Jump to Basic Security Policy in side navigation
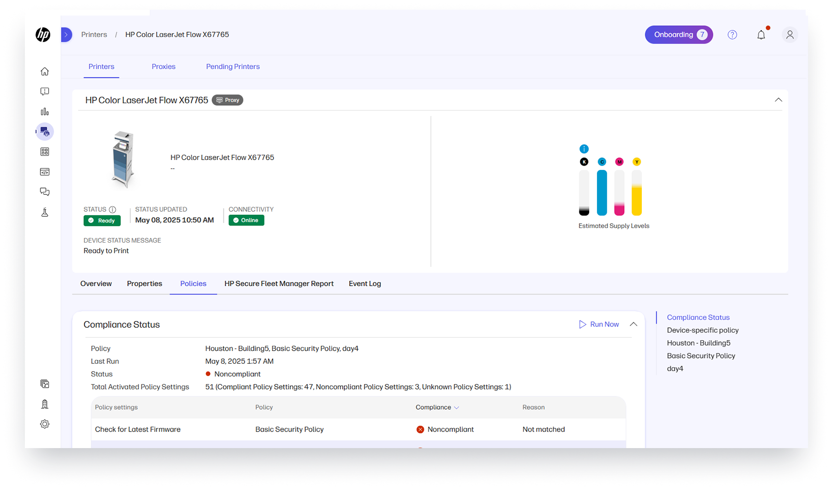The width and height of the screenshot is (831, 489). point(701,356)
